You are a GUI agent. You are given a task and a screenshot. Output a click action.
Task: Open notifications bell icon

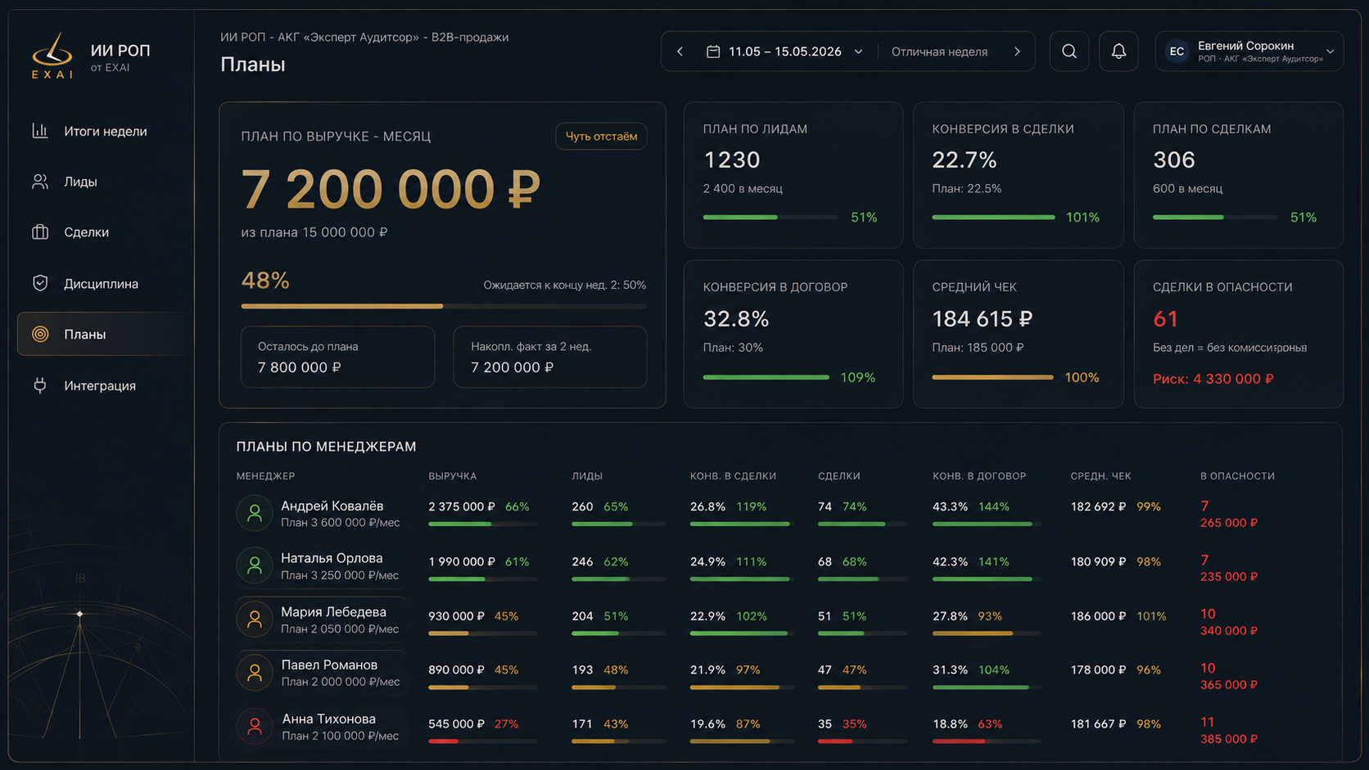(x=1118, y=52)
